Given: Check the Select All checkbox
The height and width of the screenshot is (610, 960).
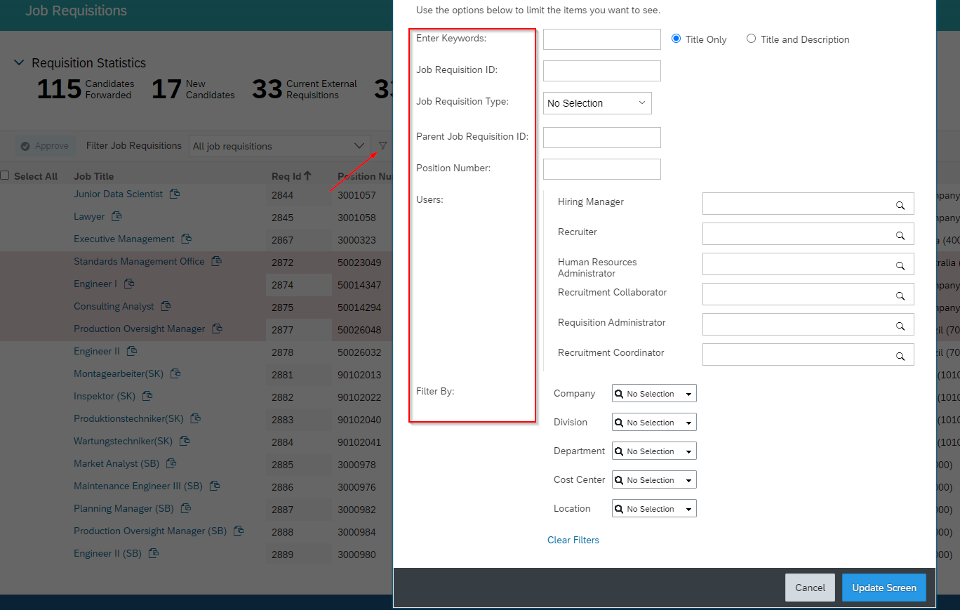Looking at the screenshot, I should pos(4,175).
